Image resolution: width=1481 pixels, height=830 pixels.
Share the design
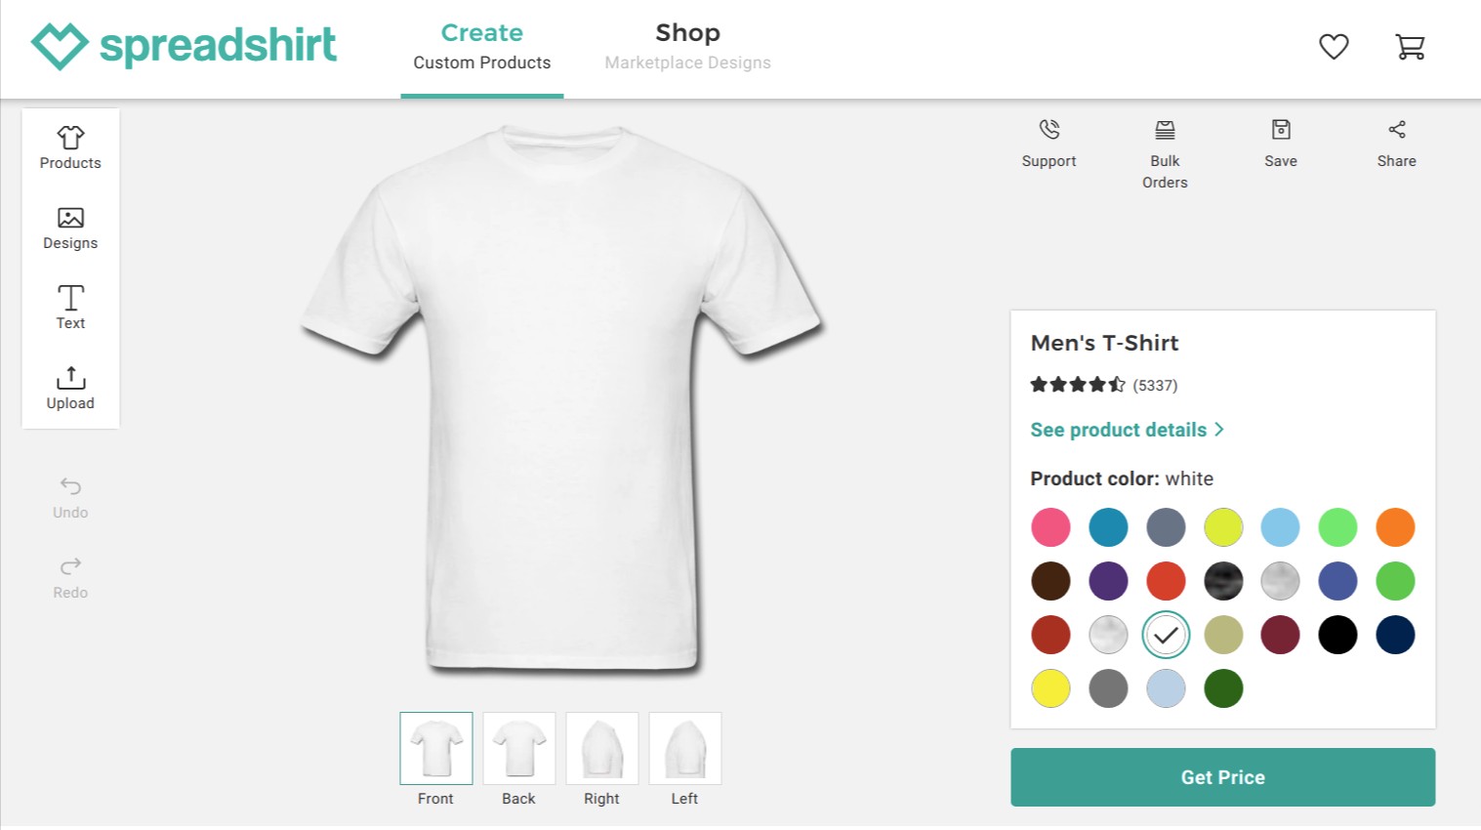coord(1396,143)
